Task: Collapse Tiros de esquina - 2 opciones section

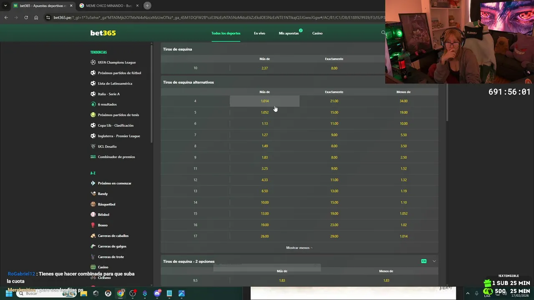Action: (x=434, y=261)
